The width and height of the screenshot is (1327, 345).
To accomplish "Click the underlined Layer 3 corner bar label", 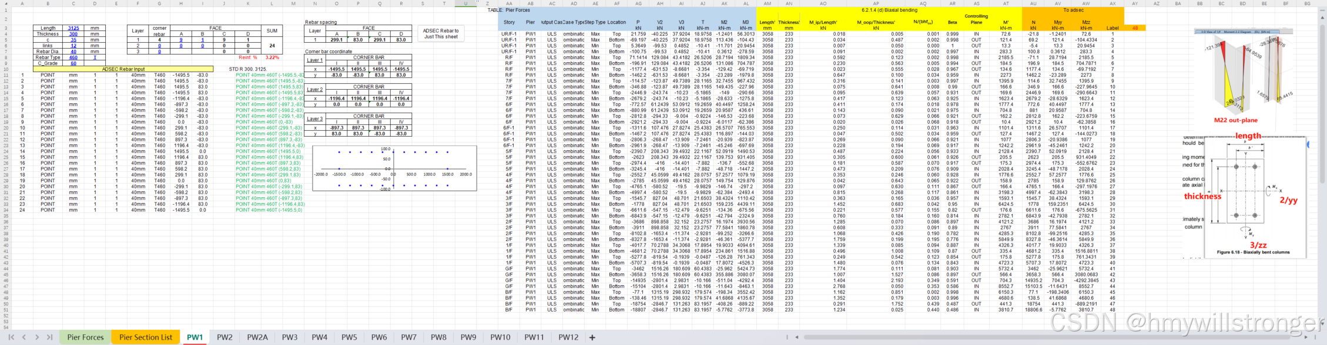I will [315, 119].
